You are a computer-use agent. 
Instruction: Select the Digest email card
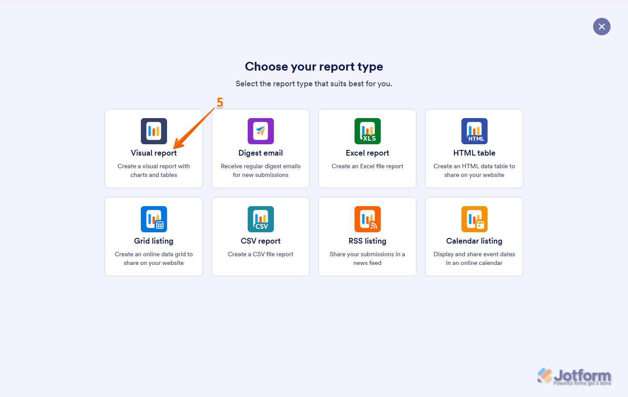coord(260,149)
